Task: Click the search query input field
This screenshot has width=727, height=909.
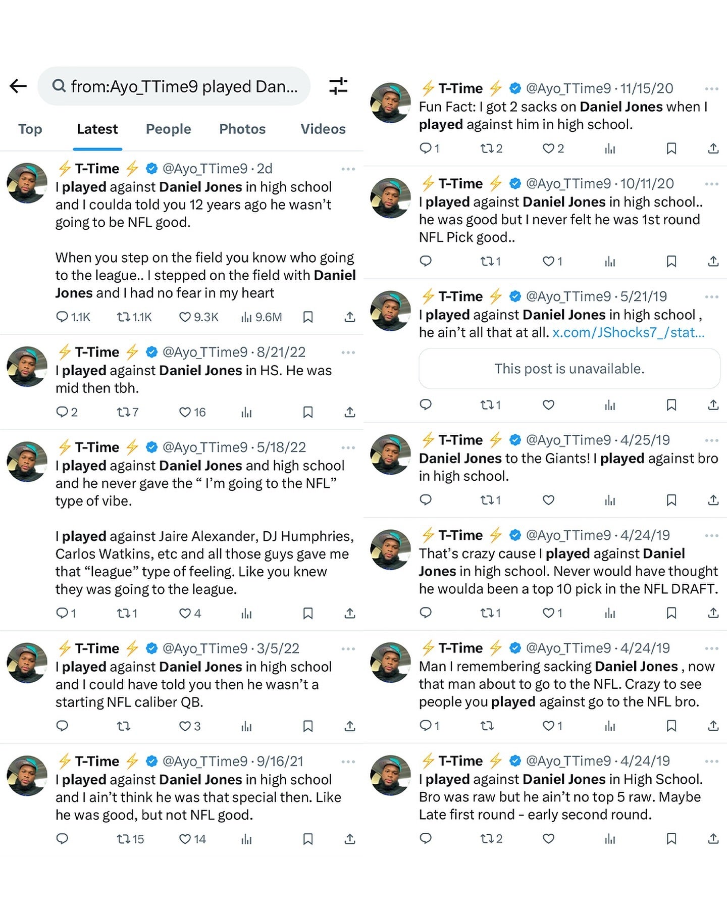Action: pos(184,86)
